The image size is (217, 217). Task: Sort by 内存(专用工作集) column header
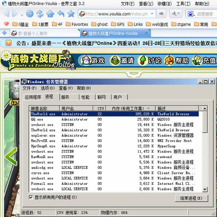pyautogui.click(x=131, y=108)
